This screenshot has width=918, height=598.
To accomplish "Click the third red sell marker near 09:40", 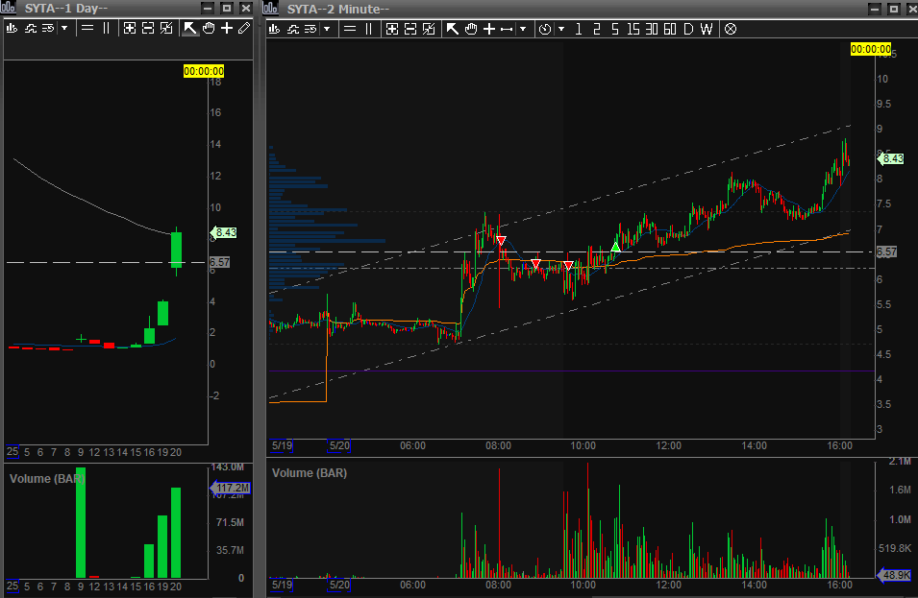I will (x=568, y=266).
